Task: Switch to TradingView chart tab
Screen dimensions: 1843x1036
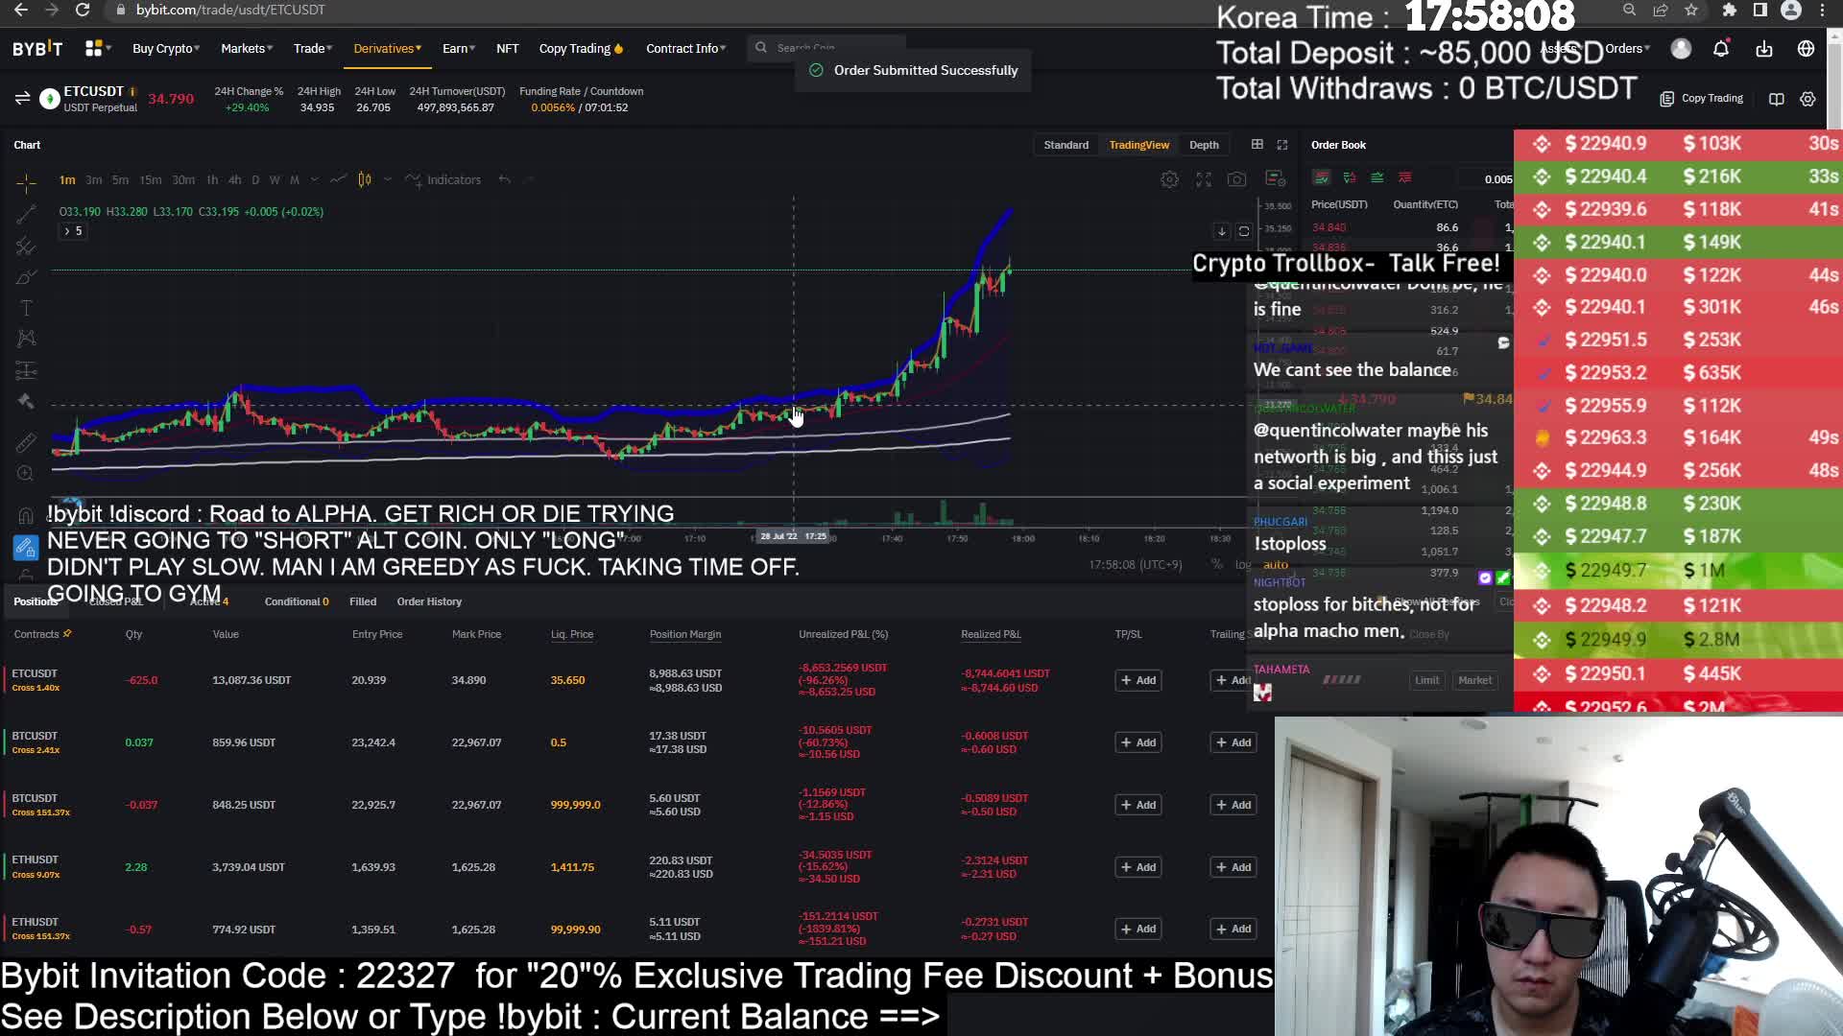Action: click(x=1139, y=145)
